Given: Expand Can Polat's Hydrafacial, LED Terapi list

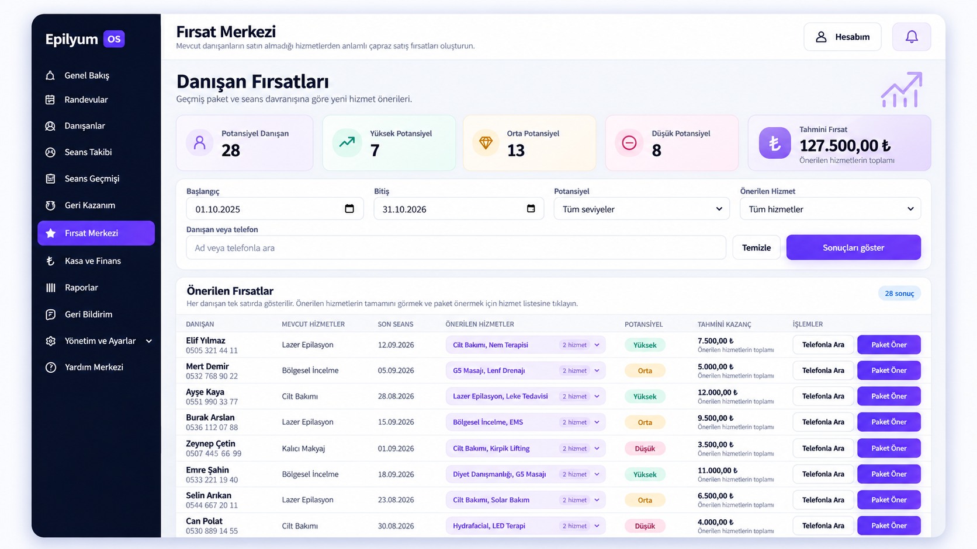Looking at the screenshot, I should (525, 526).
